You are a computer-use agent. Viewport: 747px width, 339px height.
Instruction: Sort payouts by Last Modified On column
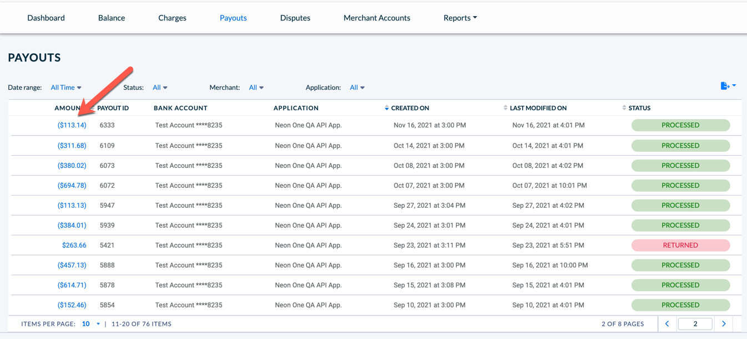click(504, 107)
